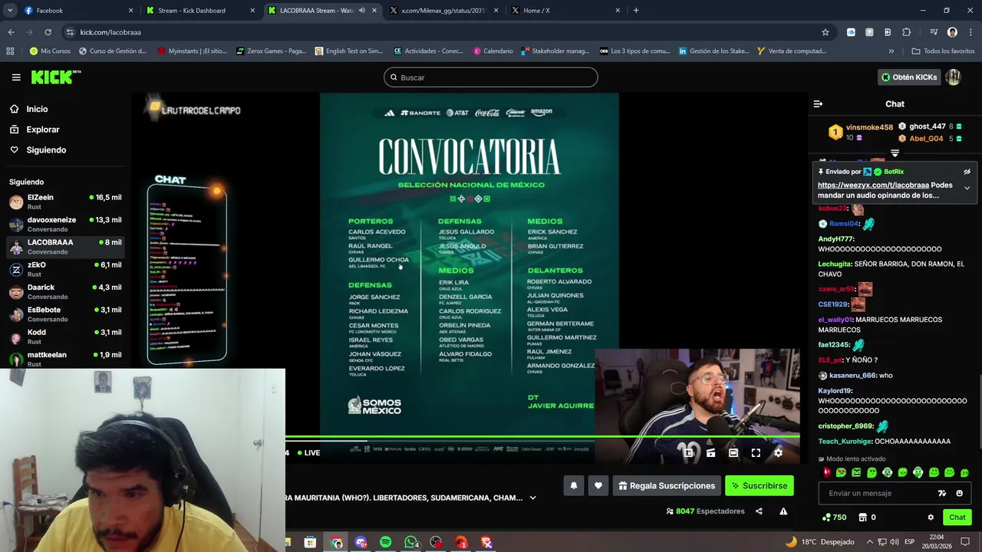This screenshot has width=982, height=552.
Task: Open WhatsApp from the taskbar
Action: (411, 543)
